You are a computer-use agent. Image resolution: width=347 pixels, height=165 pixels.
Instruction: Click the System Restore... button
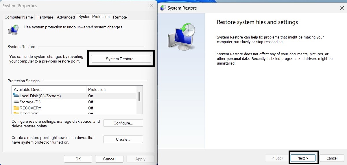coord(121,59)
